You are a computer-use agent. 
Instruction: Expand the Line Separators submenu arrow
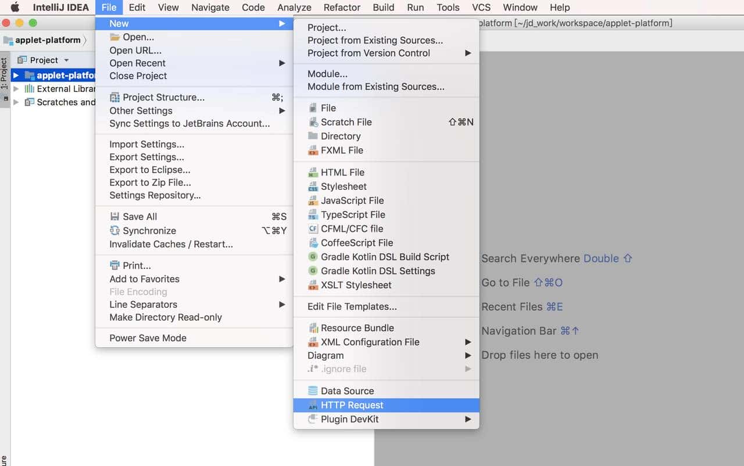pyautogui.click(x=282, y=304)
